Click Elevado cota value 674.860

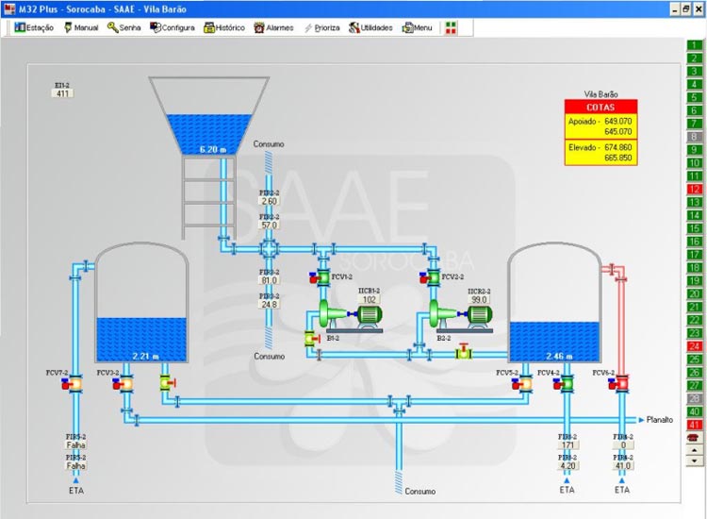pos(617,147)
